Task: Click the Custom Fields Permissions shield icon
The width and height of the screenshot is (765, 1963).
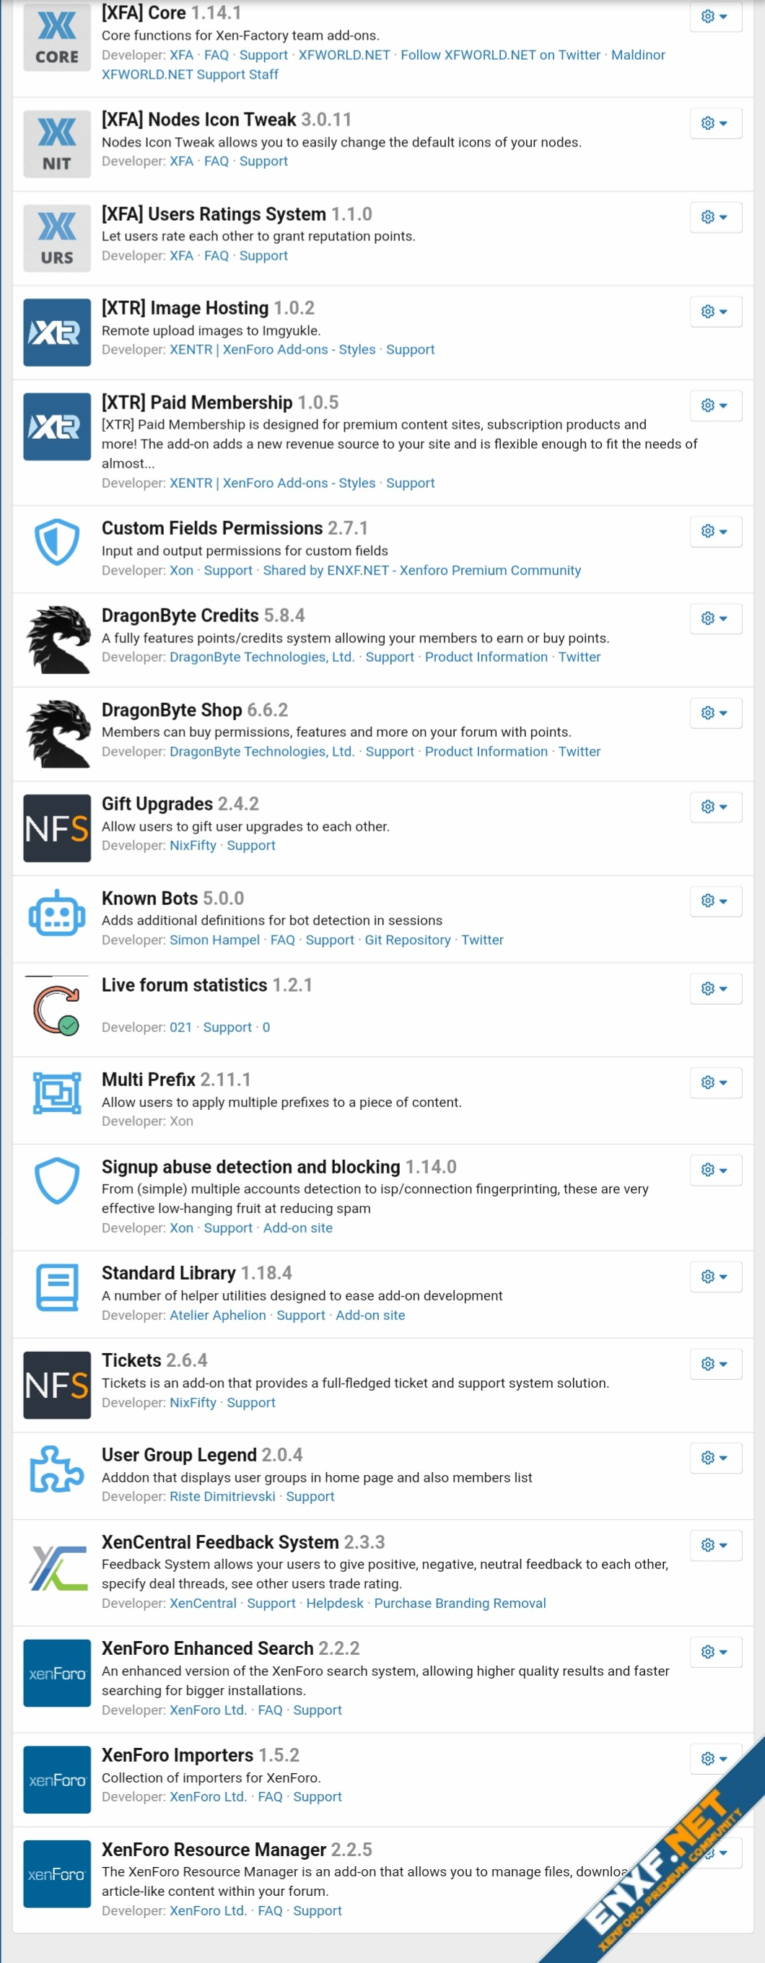Action: (56, 543)
